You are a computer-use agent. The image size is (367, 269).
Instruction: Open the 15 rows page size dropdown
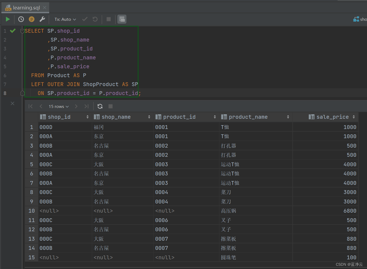pos(59,107)
